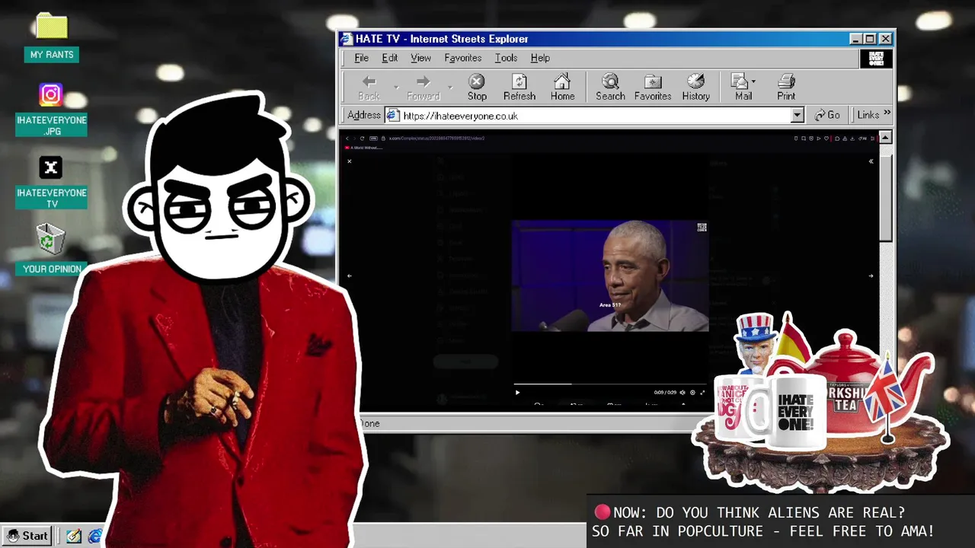Open the video settings gear
The image size is (975, 548).
pyautogui.click(x=692, y=393)
